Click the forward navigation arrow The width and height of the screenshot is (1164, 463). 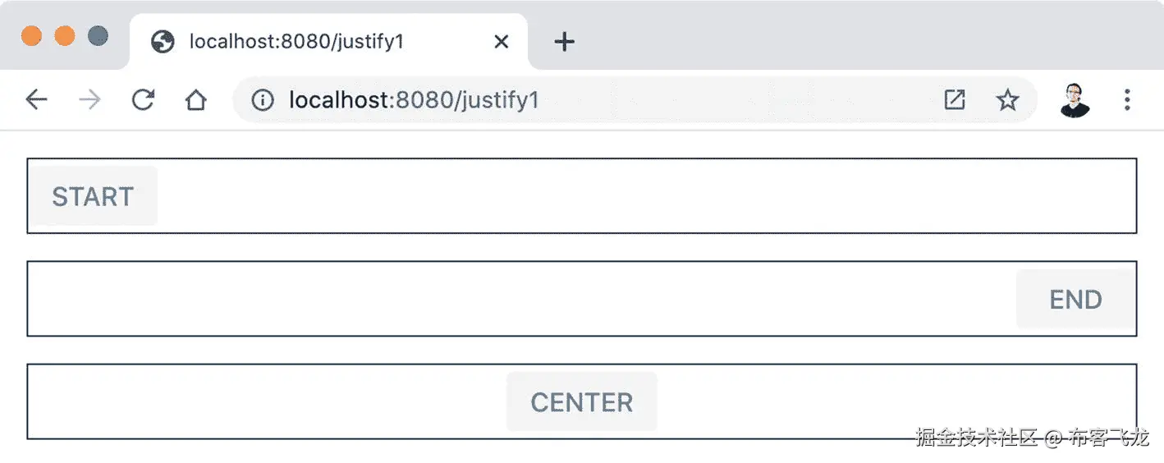[x=89, y=100]
